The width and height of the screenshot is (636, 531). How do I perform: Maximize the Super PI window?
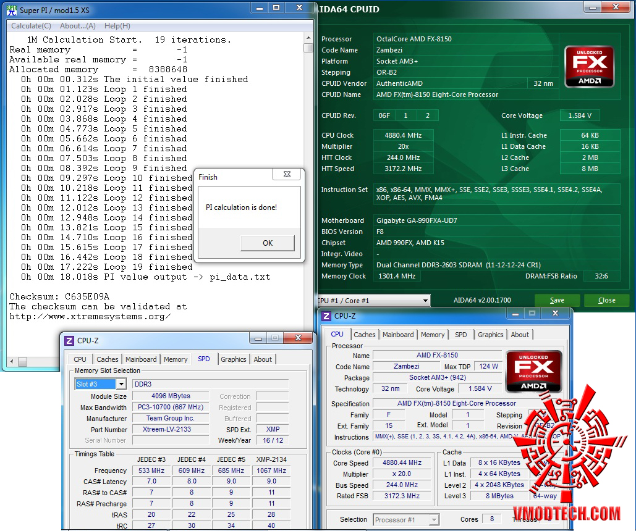tap(277, 7)
